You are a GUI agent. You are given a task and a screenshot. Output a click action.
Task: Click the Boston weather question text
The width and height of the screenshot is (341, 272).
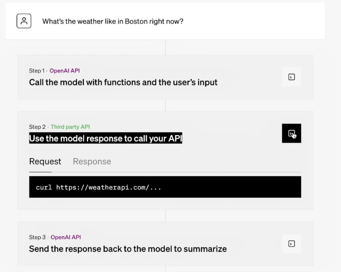(x=113, y=21)
